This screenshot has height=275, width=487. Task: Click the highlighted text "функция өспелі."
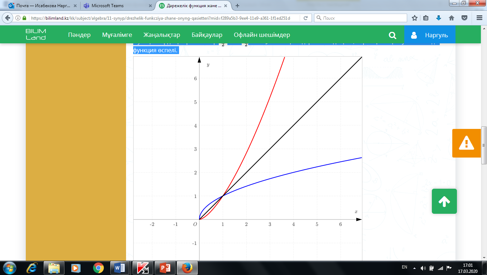click(x=156, y=50)
